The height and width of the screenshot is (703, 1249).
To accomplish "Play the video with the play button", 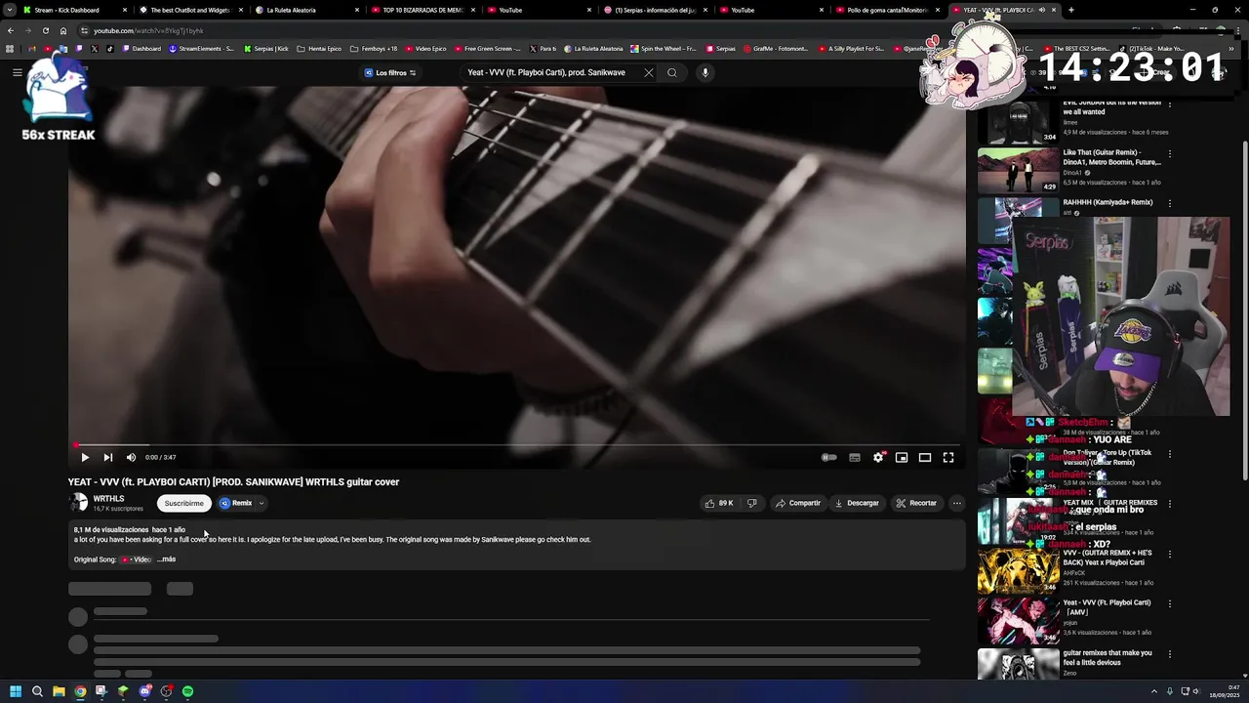I will tap(85, 457).
